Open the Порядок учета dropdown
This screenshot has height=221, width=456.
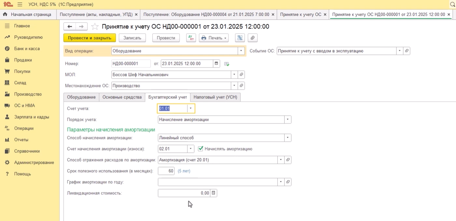click(x=288, y=120)
